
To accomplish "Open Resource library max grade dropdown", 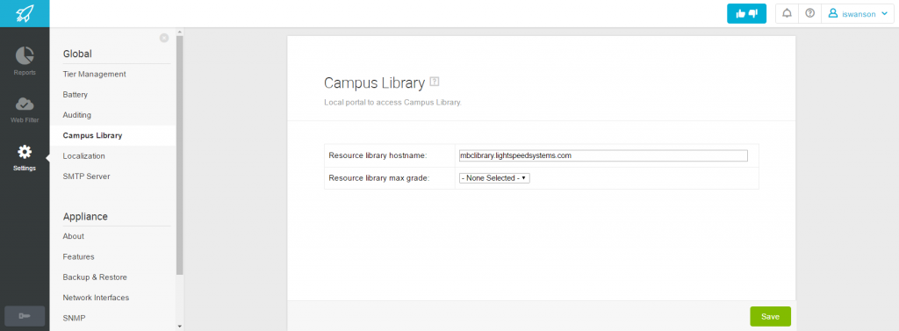I will pyautogui.click(x=494, y=178).
